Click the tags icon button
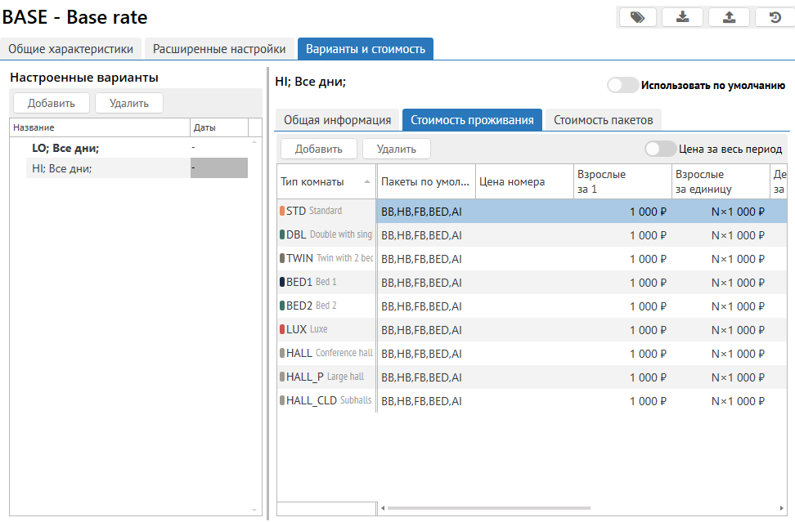Image resolution: width=795 pixels, height=522 pixels. click(638, 17)
